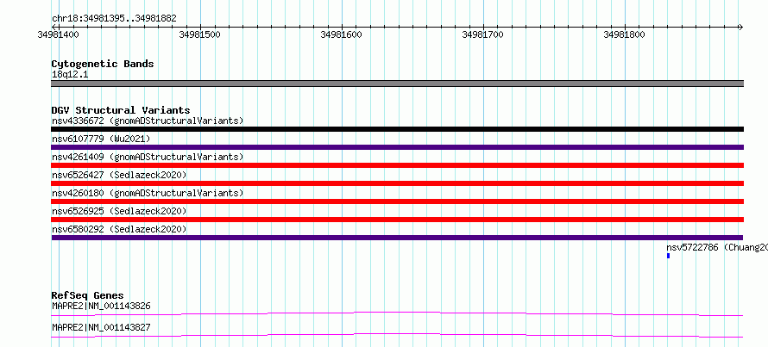The height and width of the screenshot is (347, 768).
Task: Open nsv6107779 (Wu2021) variant label
Action: pyautogui.click(x=101, y=139)
